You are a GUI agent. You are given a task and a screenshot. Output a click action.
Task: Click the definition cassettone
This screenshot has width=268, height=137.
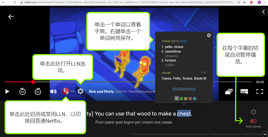pyautogui.click(x=173, y=51)
